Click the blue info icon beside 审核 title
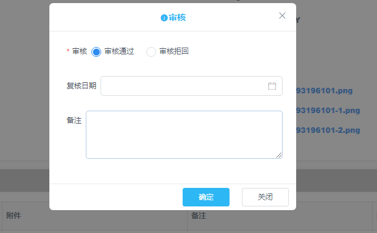The width and height of the screenshot is (377, 233). point(164,18)
